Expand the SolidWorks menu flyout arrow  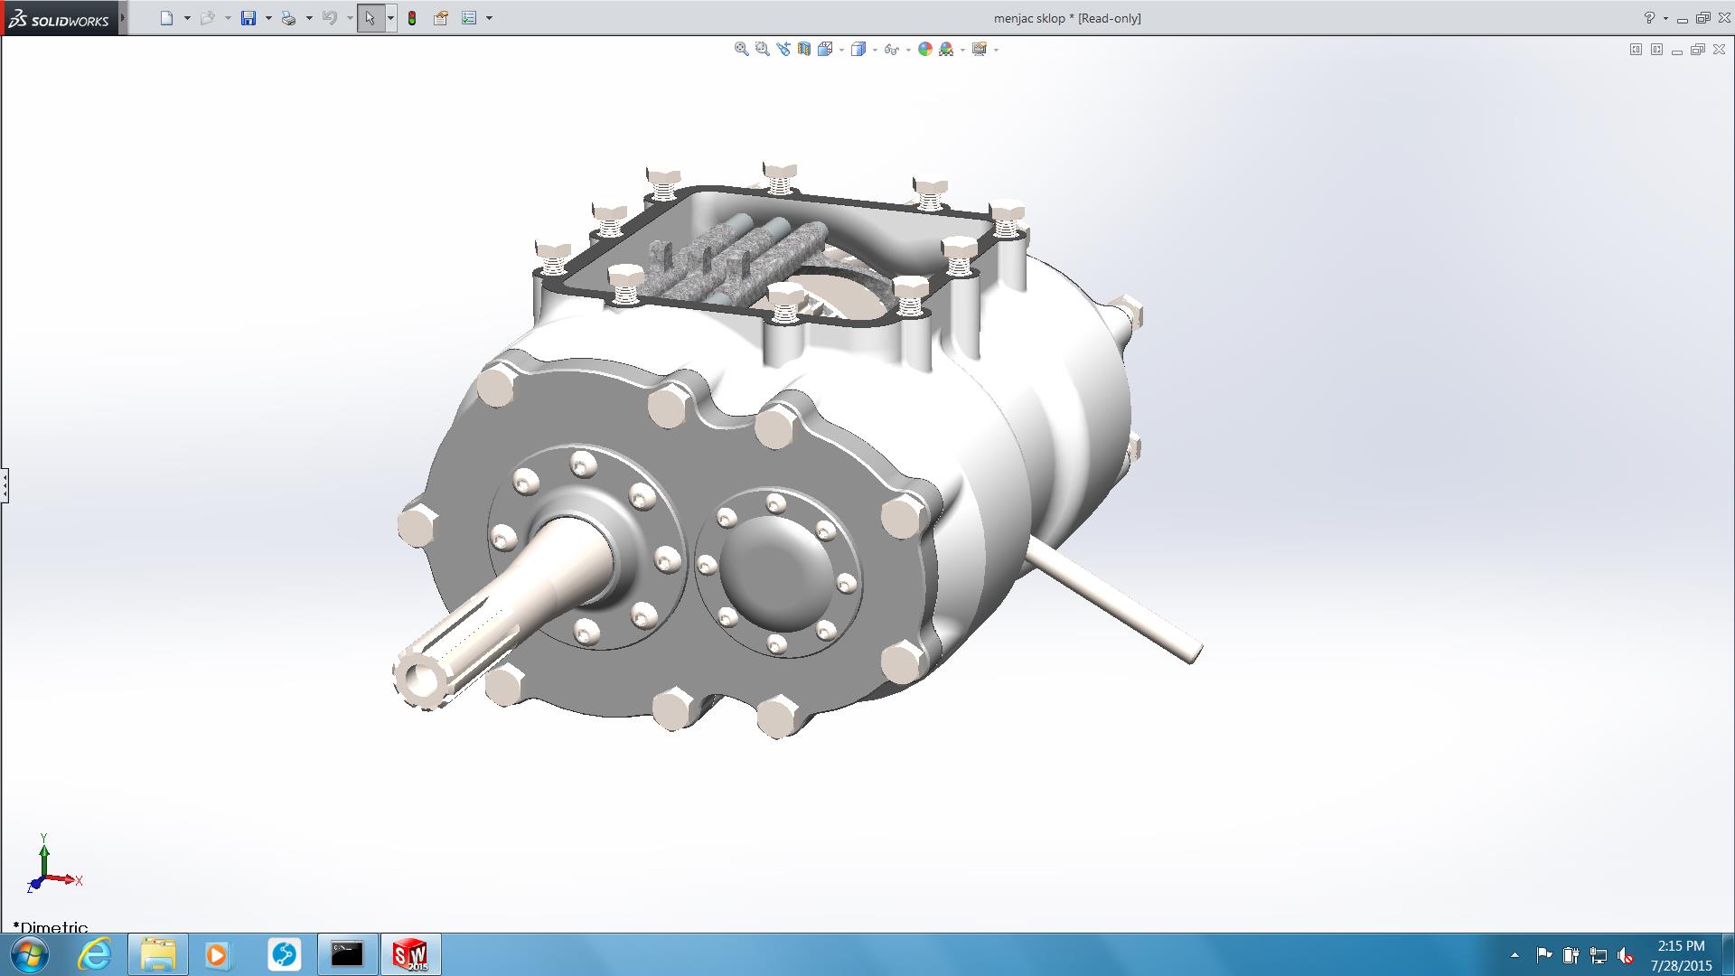123,18
